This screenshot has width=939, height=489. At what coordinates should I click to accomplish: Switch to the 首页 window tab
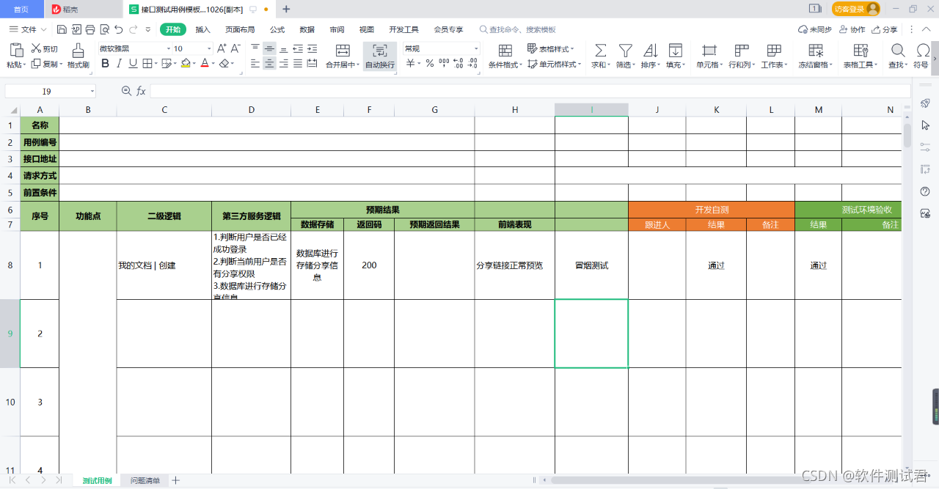21,9
